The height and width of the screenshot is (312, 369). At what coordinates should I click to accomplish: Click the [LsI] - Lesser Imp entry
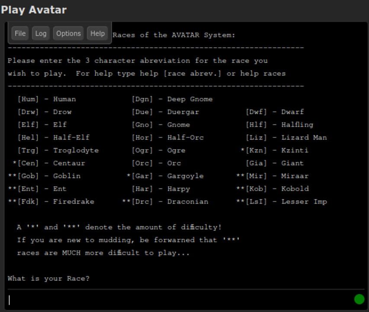point(282,201)
